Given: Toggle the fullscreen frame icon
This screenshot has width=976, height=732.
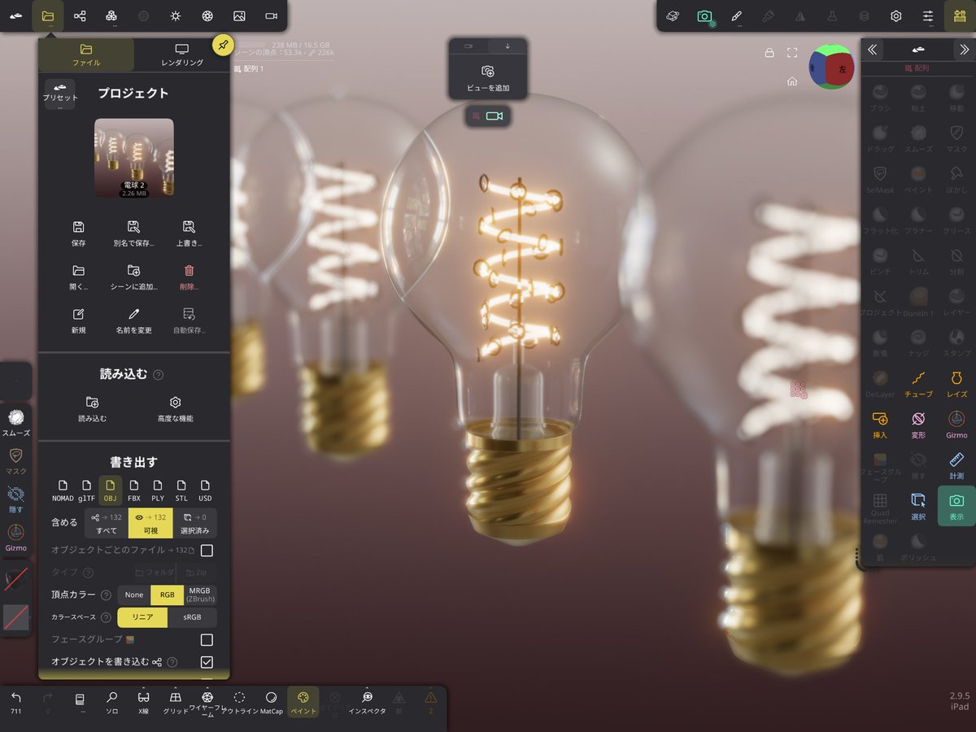Looking at the screenshot, I should point(792,53).
